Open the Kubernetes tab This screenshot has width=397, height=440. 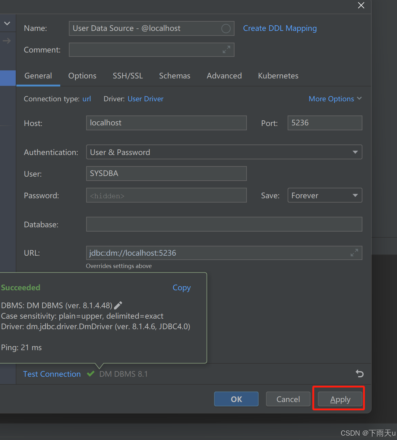(278, 76)
